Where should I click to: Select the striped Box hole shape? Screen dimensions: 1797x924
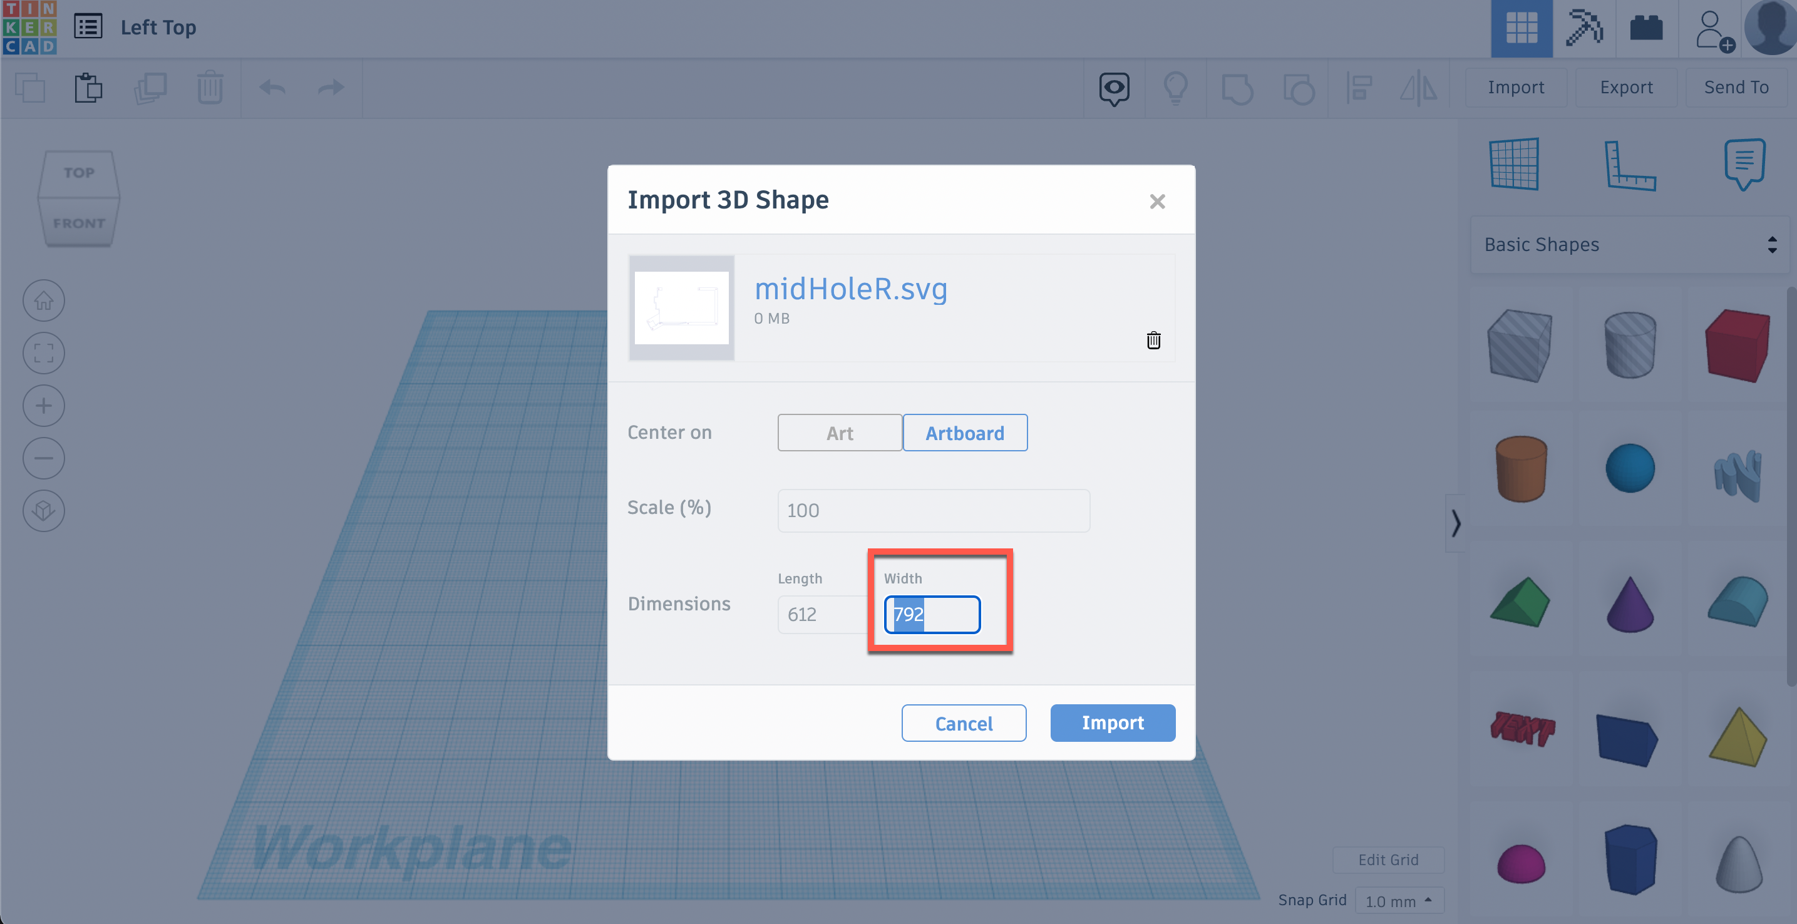[1520, 345]
